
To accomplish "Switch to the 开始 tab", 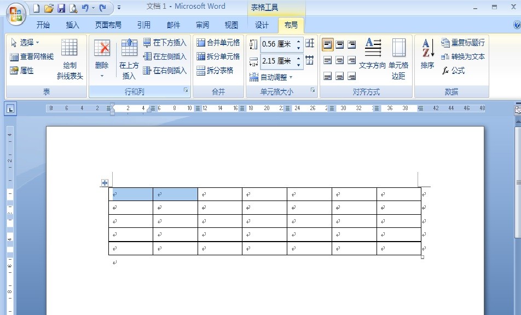I will coord(43,25).
